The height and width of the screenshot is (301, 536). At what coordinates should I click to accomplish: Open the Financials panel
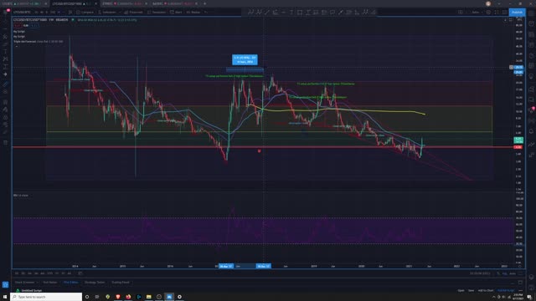(134, 12)
